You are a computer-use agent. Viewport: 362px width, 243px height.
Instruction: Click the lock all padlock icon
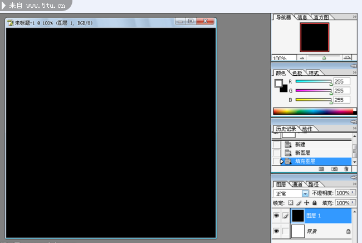coord(314,203)
